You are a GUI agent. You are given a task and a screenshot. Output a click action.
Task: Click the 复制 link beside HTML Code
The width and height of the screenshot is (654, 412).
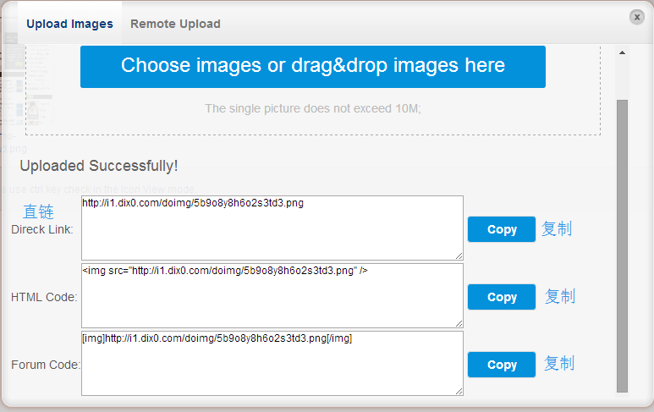(x=560, y=296)
